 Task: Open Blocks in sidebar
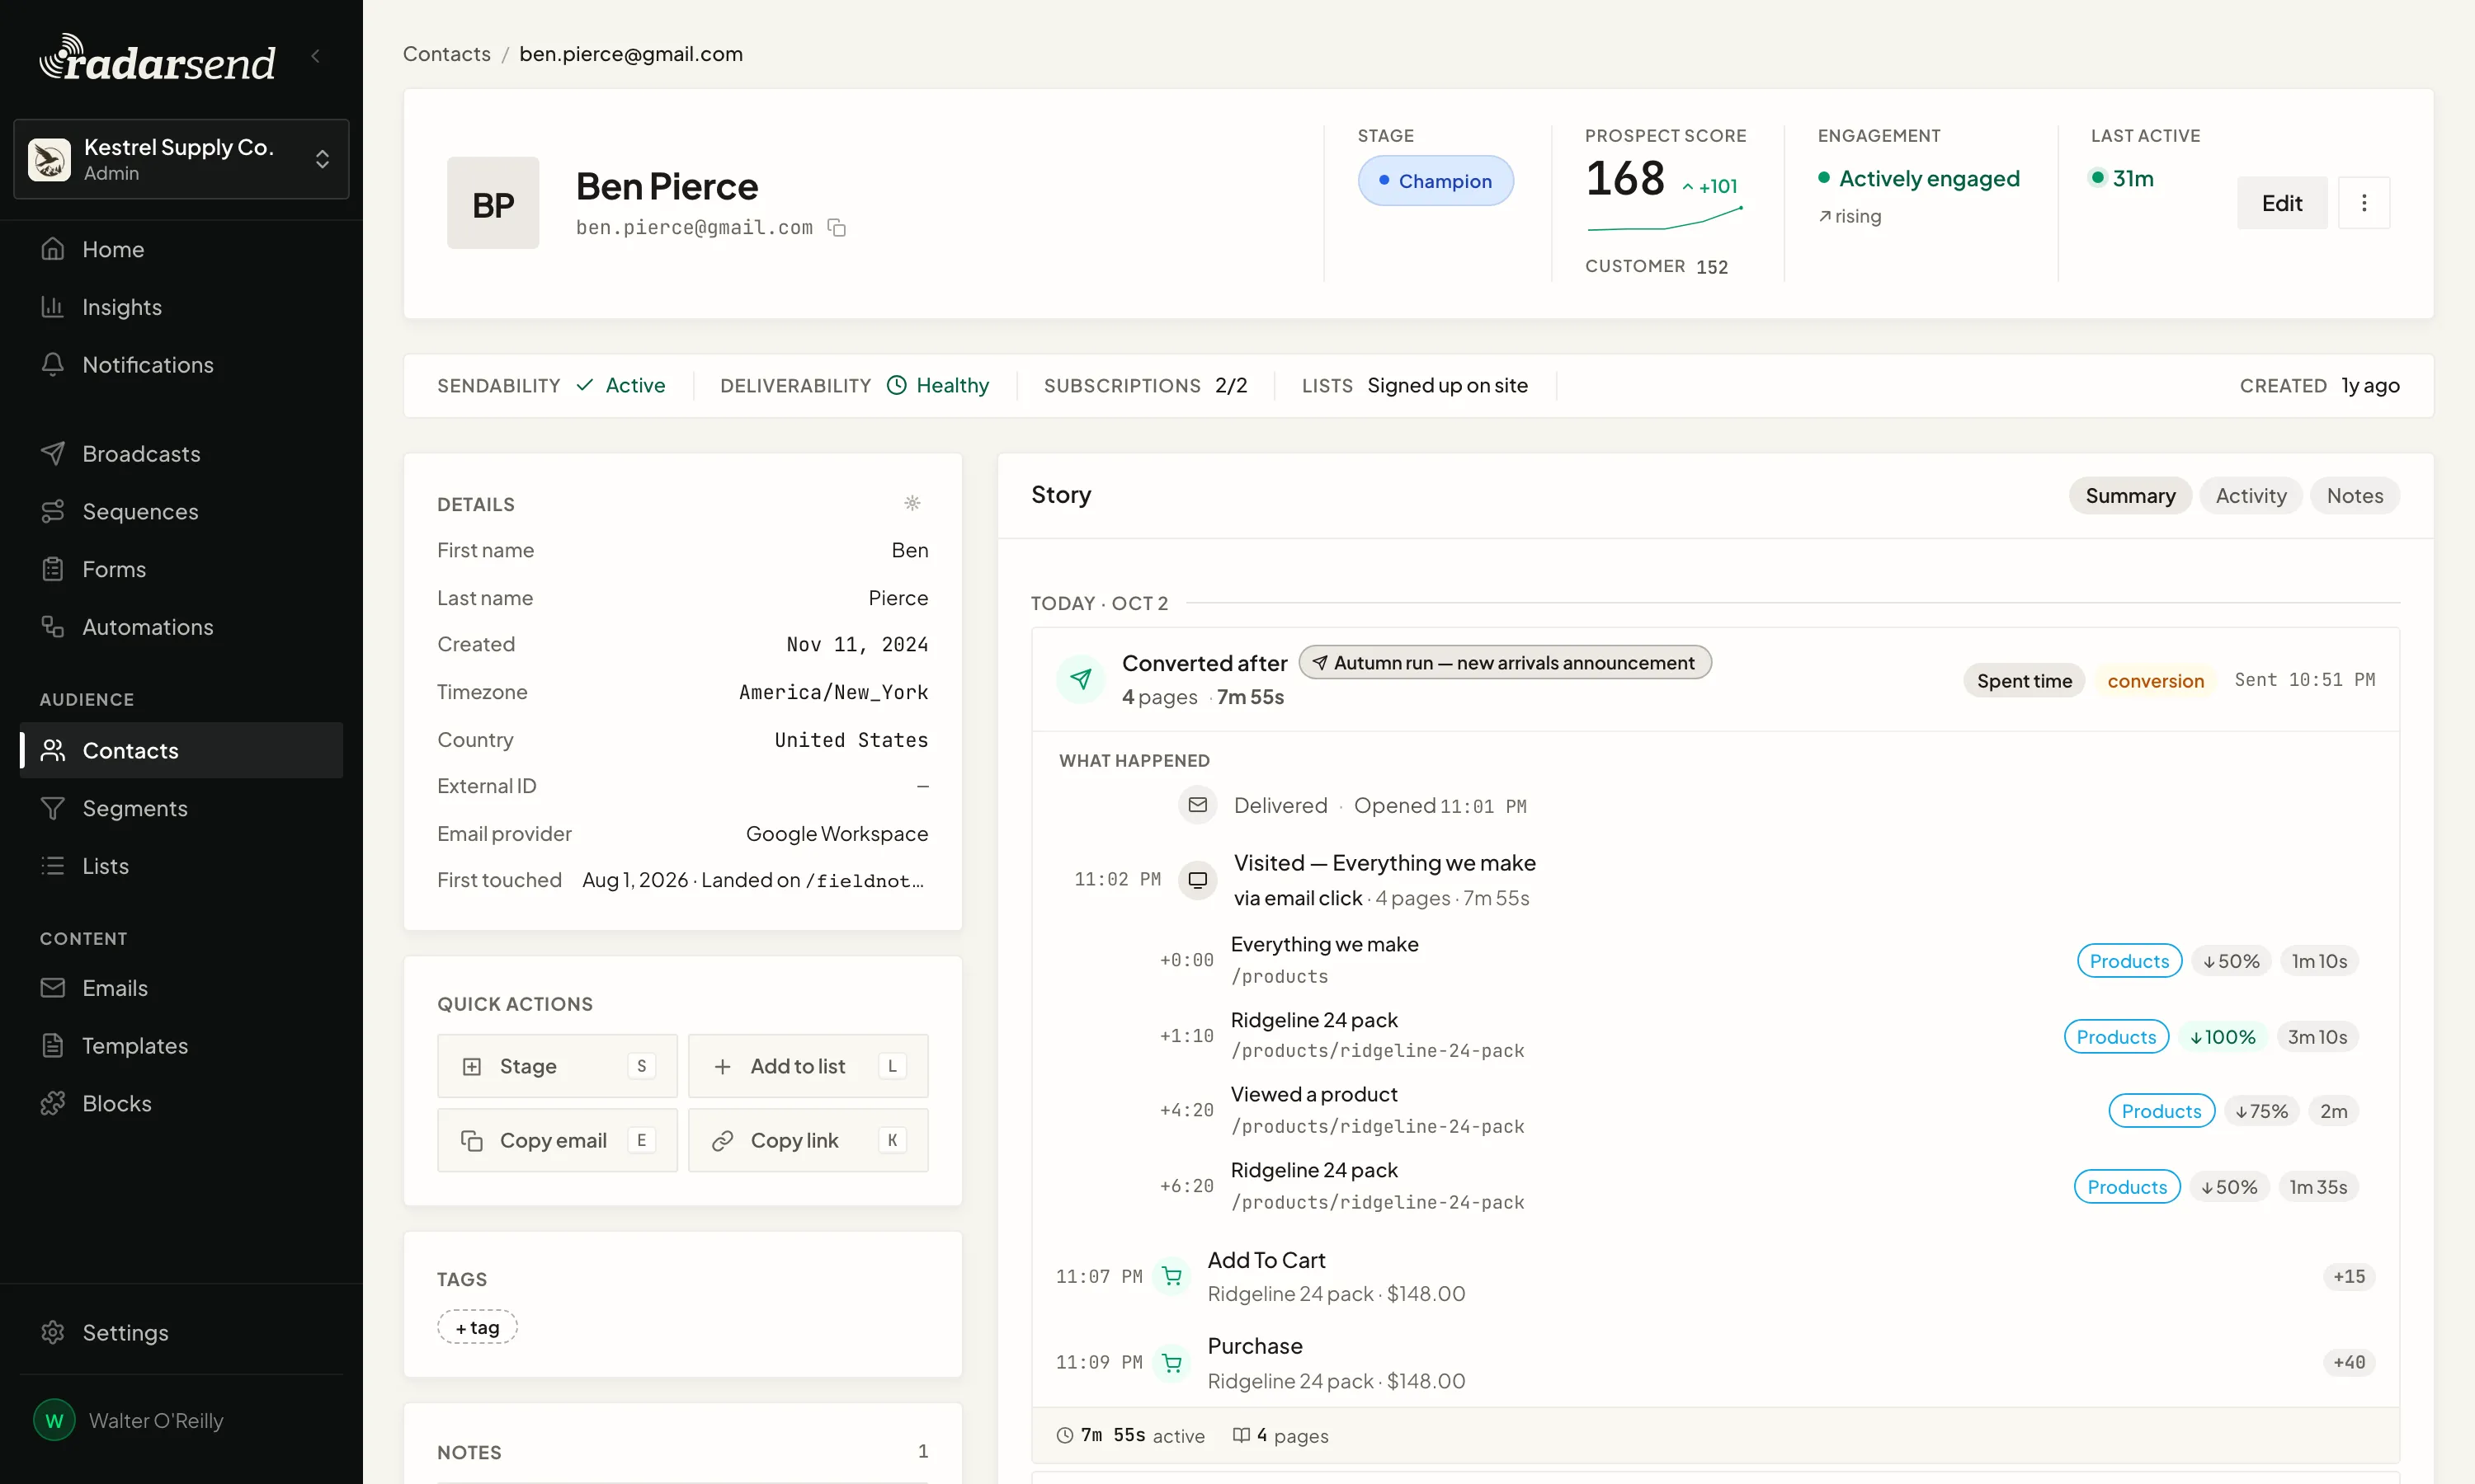181,1103
